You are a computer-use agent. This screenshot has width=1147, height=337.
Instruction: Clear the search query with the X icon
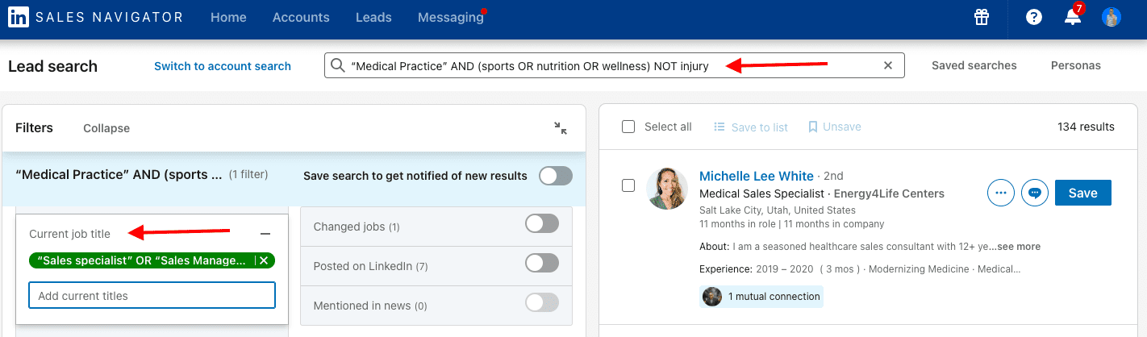point(888,66)
